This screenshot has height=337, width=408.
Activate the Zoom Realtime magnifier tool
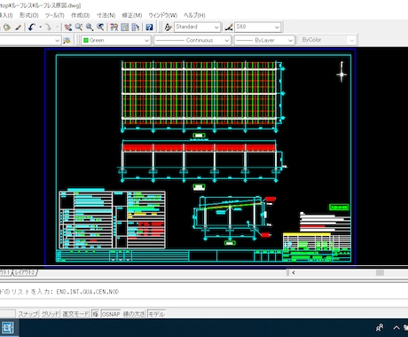(79, 27)
